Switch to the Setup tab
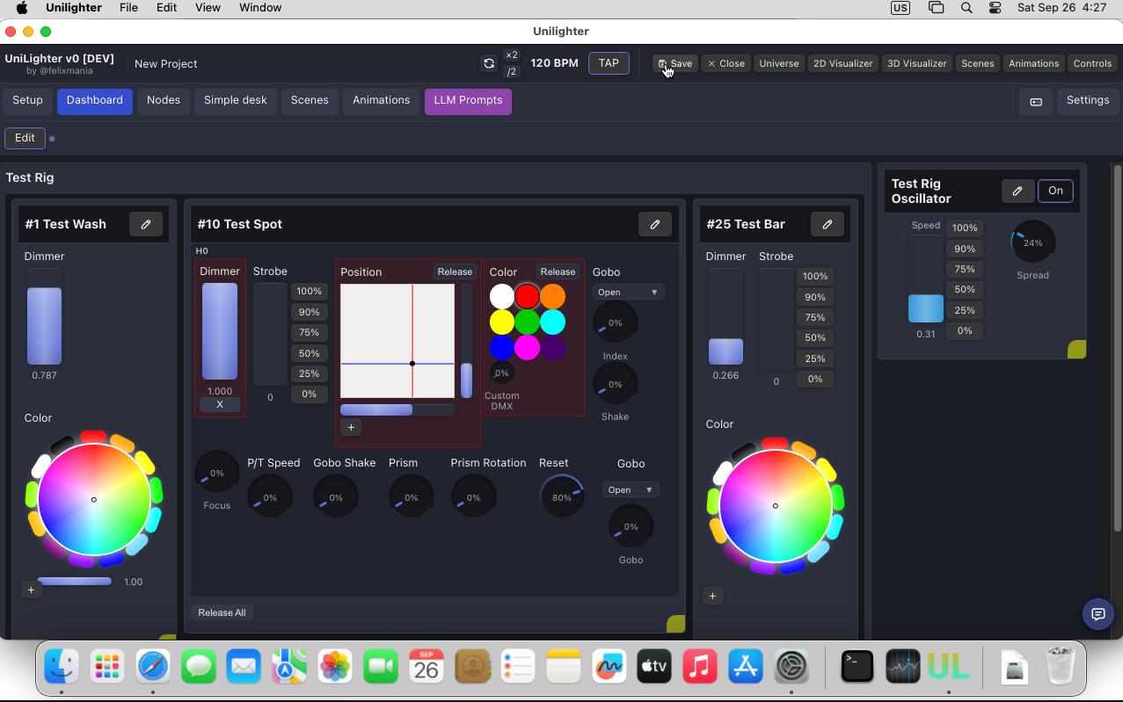1123x702 pixels. point(27,101)
